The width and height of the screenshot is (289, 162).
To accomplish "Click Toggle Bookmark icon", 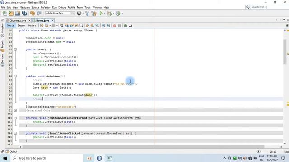I will 97,26.
